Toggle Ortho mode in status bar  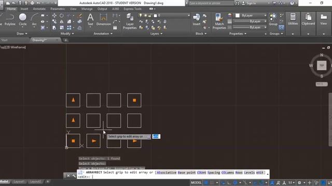(x=229, y=182)
